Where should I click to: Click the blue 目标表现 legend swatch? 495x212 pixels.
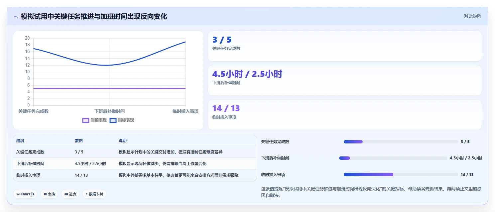(113, 120)
